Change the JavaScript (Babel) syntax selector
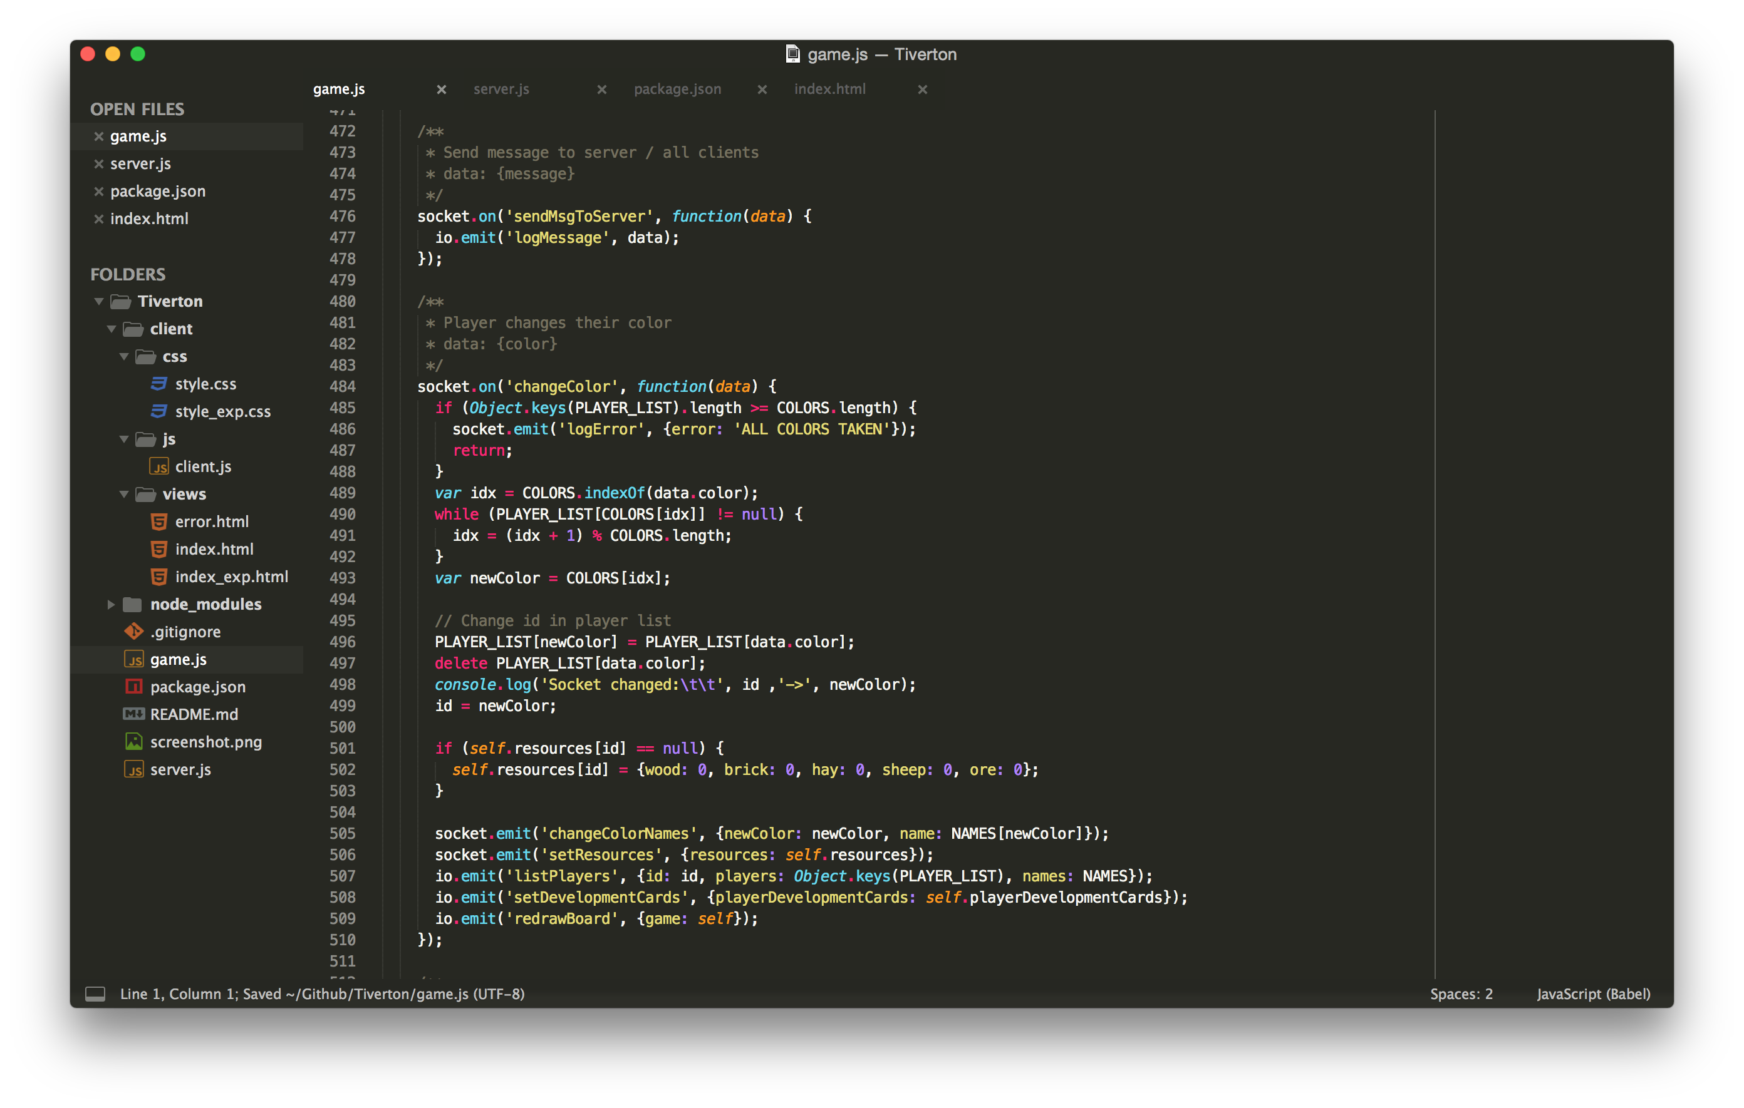This screenshot has width=1744, height=1108. click(x=1594, y=993)
